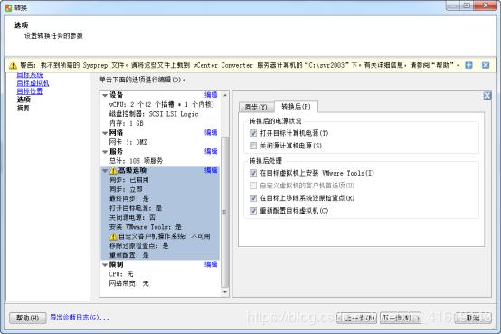Click the CPU: 无 row under 限制
Image resolution: width=501 pixels, height=334 pixels.
tap(121, 274)
